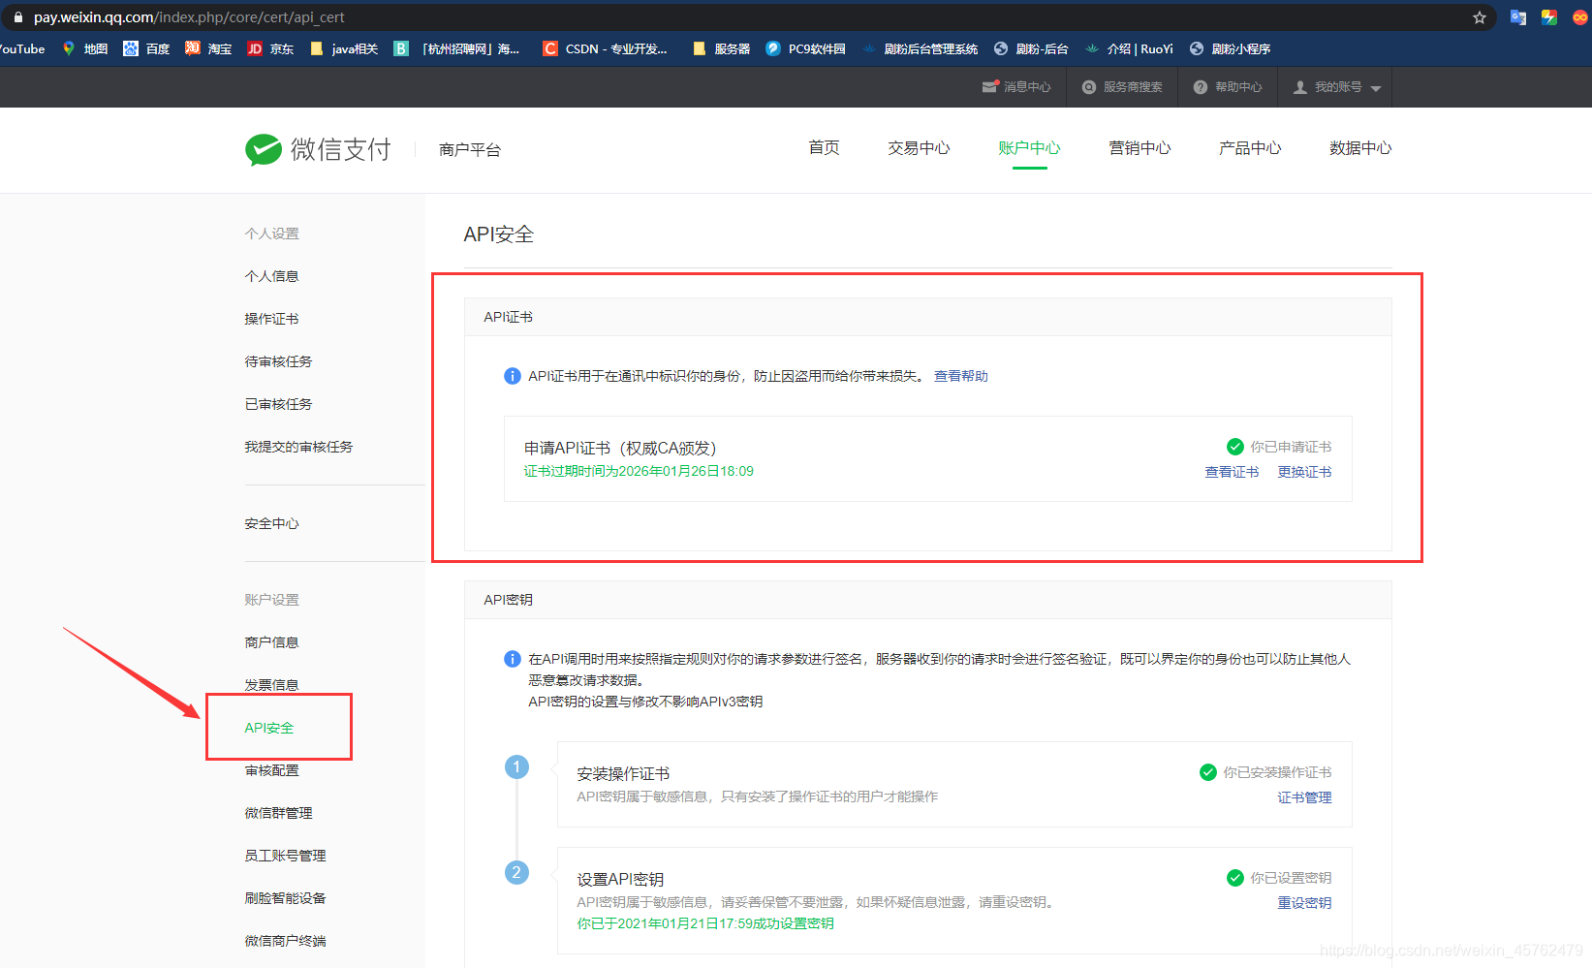1592x968 pixels.
Task: Open the 淘宝 bookmark
Action: point(208,48)
